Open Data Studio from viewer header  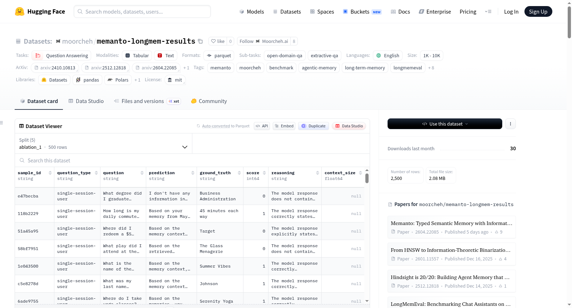click(x=349, y=126)
